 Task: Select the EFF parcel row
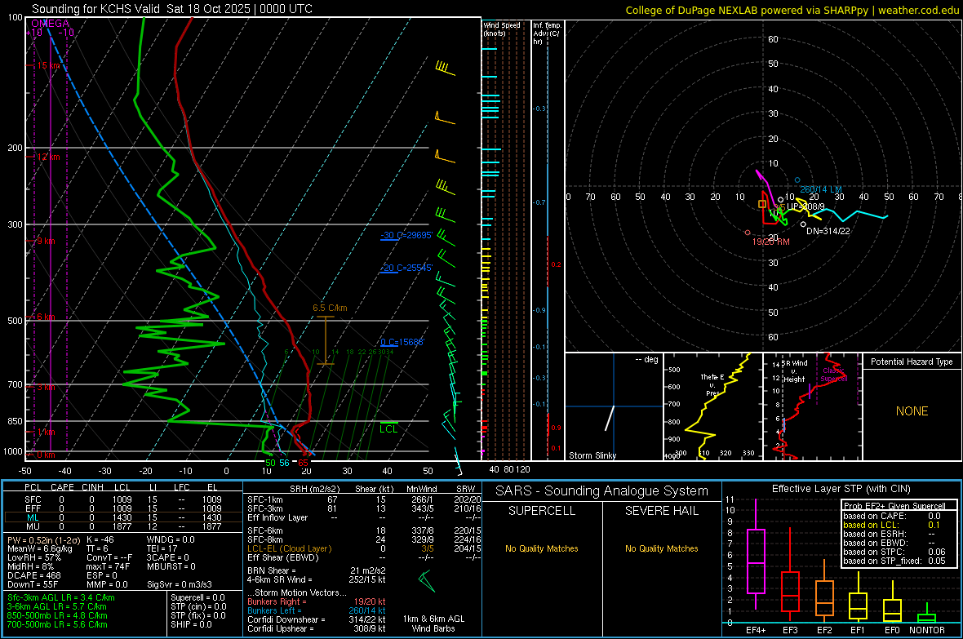(123, 508)
